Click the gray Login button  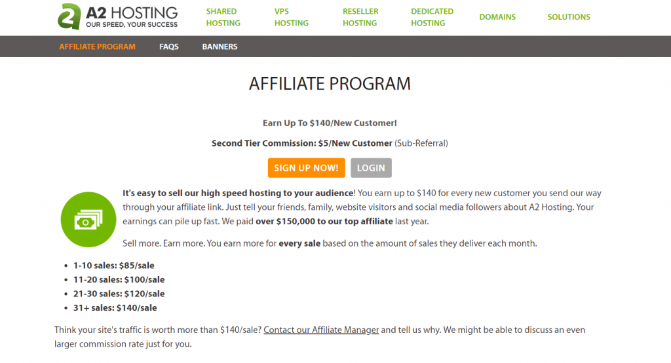(x=371, y=168)
